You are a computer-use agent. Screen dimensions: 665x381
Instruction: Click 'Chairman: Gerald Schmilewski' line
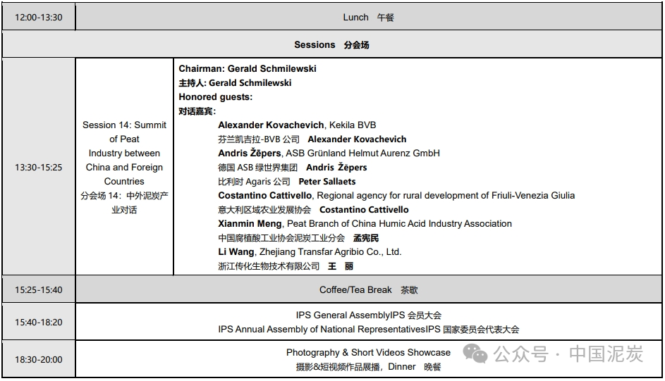(x=248, y=68)
